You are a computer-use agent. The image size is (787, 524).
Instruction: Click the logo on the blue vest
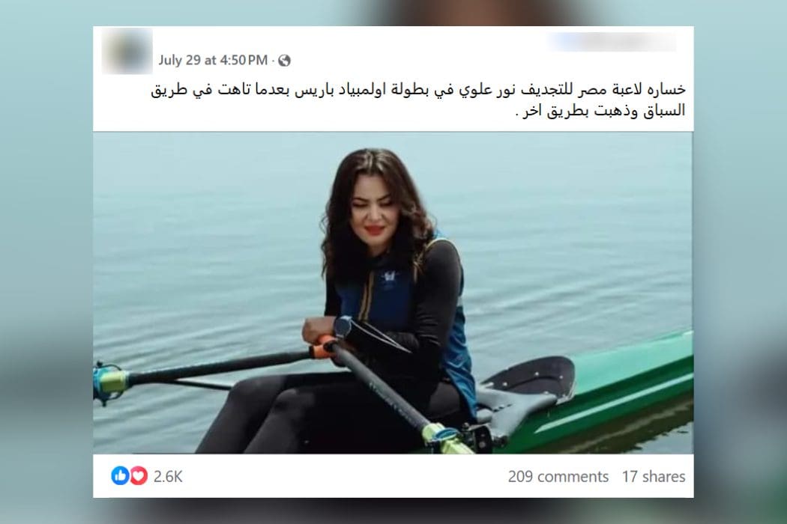[388, 277]
